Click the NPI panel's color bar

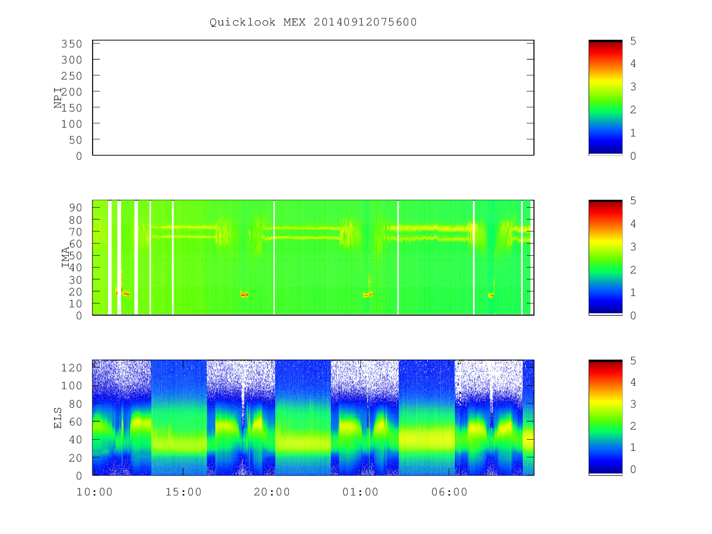pos(605,98)
